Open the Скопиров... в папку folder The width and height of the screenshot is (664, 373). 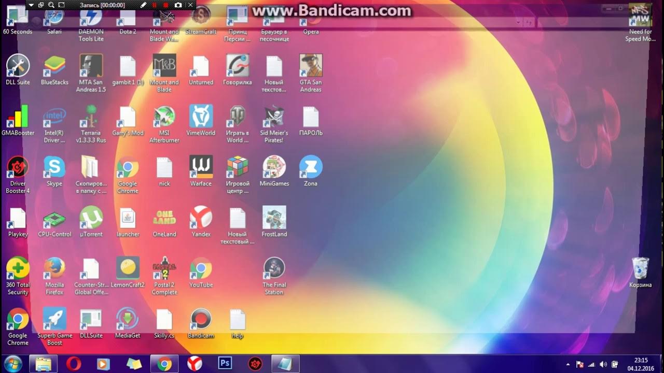(x=91, y=175)
